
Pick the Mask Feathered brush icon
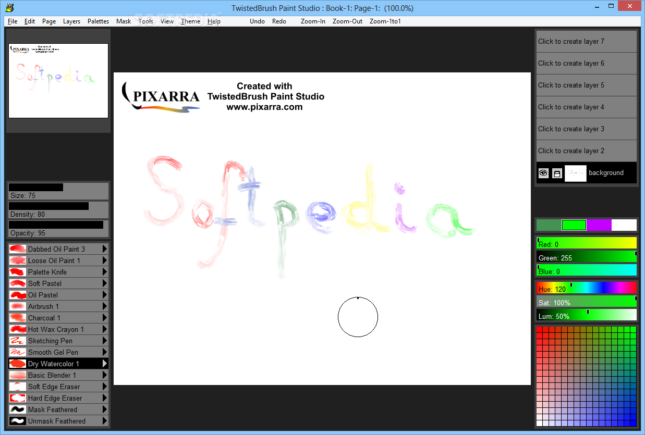[x=18, y=409]
